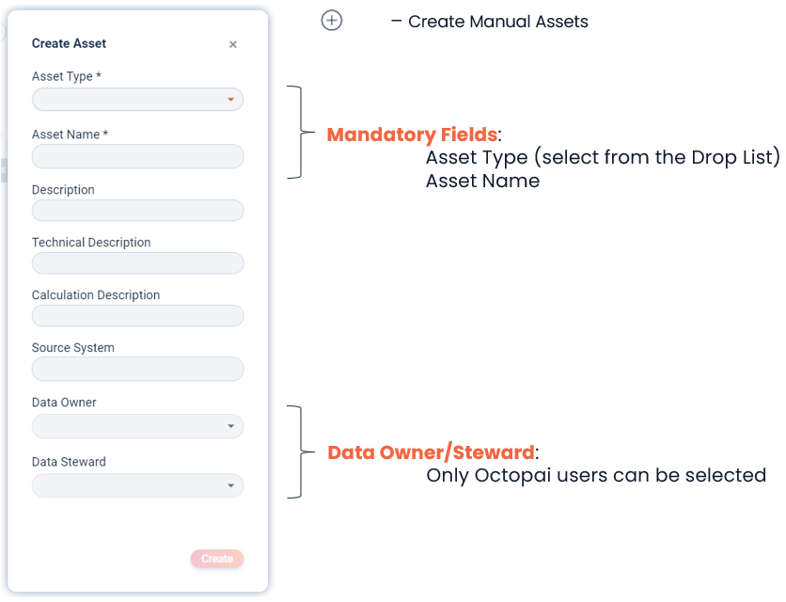The image size is (786, 602).
Task: Click the Data Owner label
Action: tap(64, 403)
